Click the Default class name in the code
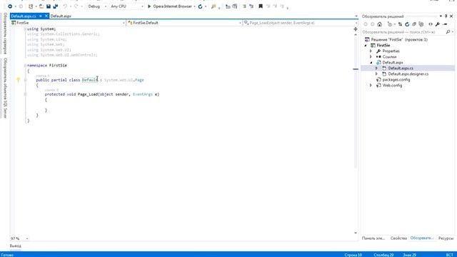The height and width of the screenshot is (257, 457). pos(90,80)
